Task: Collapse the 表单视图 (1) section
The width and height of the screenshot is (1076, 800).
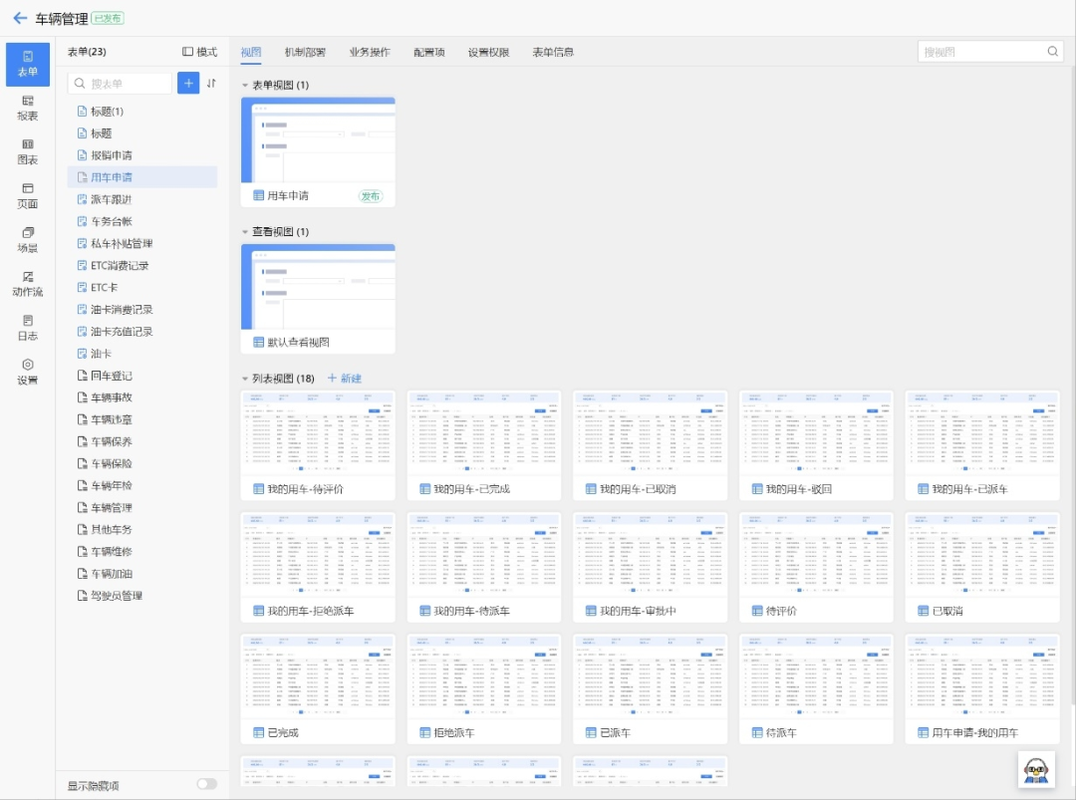Action: 245,85
